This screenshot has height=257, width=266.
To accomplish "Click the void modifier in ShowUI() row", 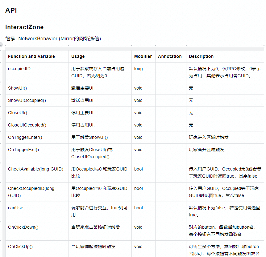I will pyautogui.click(x=143, y=88).
